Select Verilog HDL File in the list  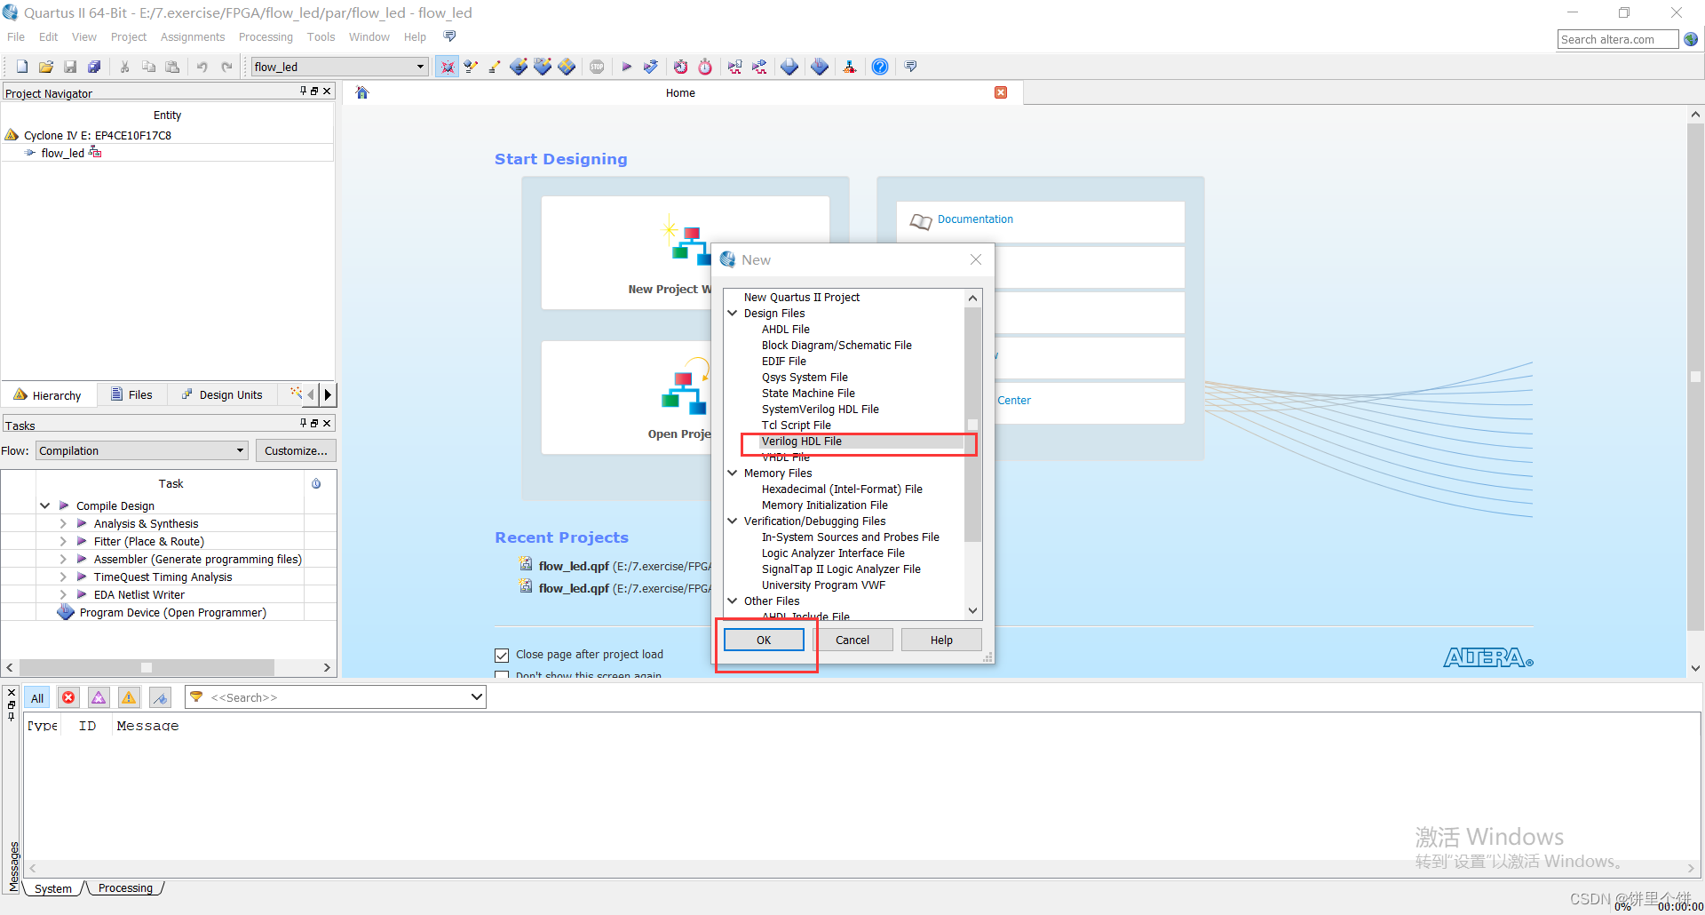click(801, 441)
